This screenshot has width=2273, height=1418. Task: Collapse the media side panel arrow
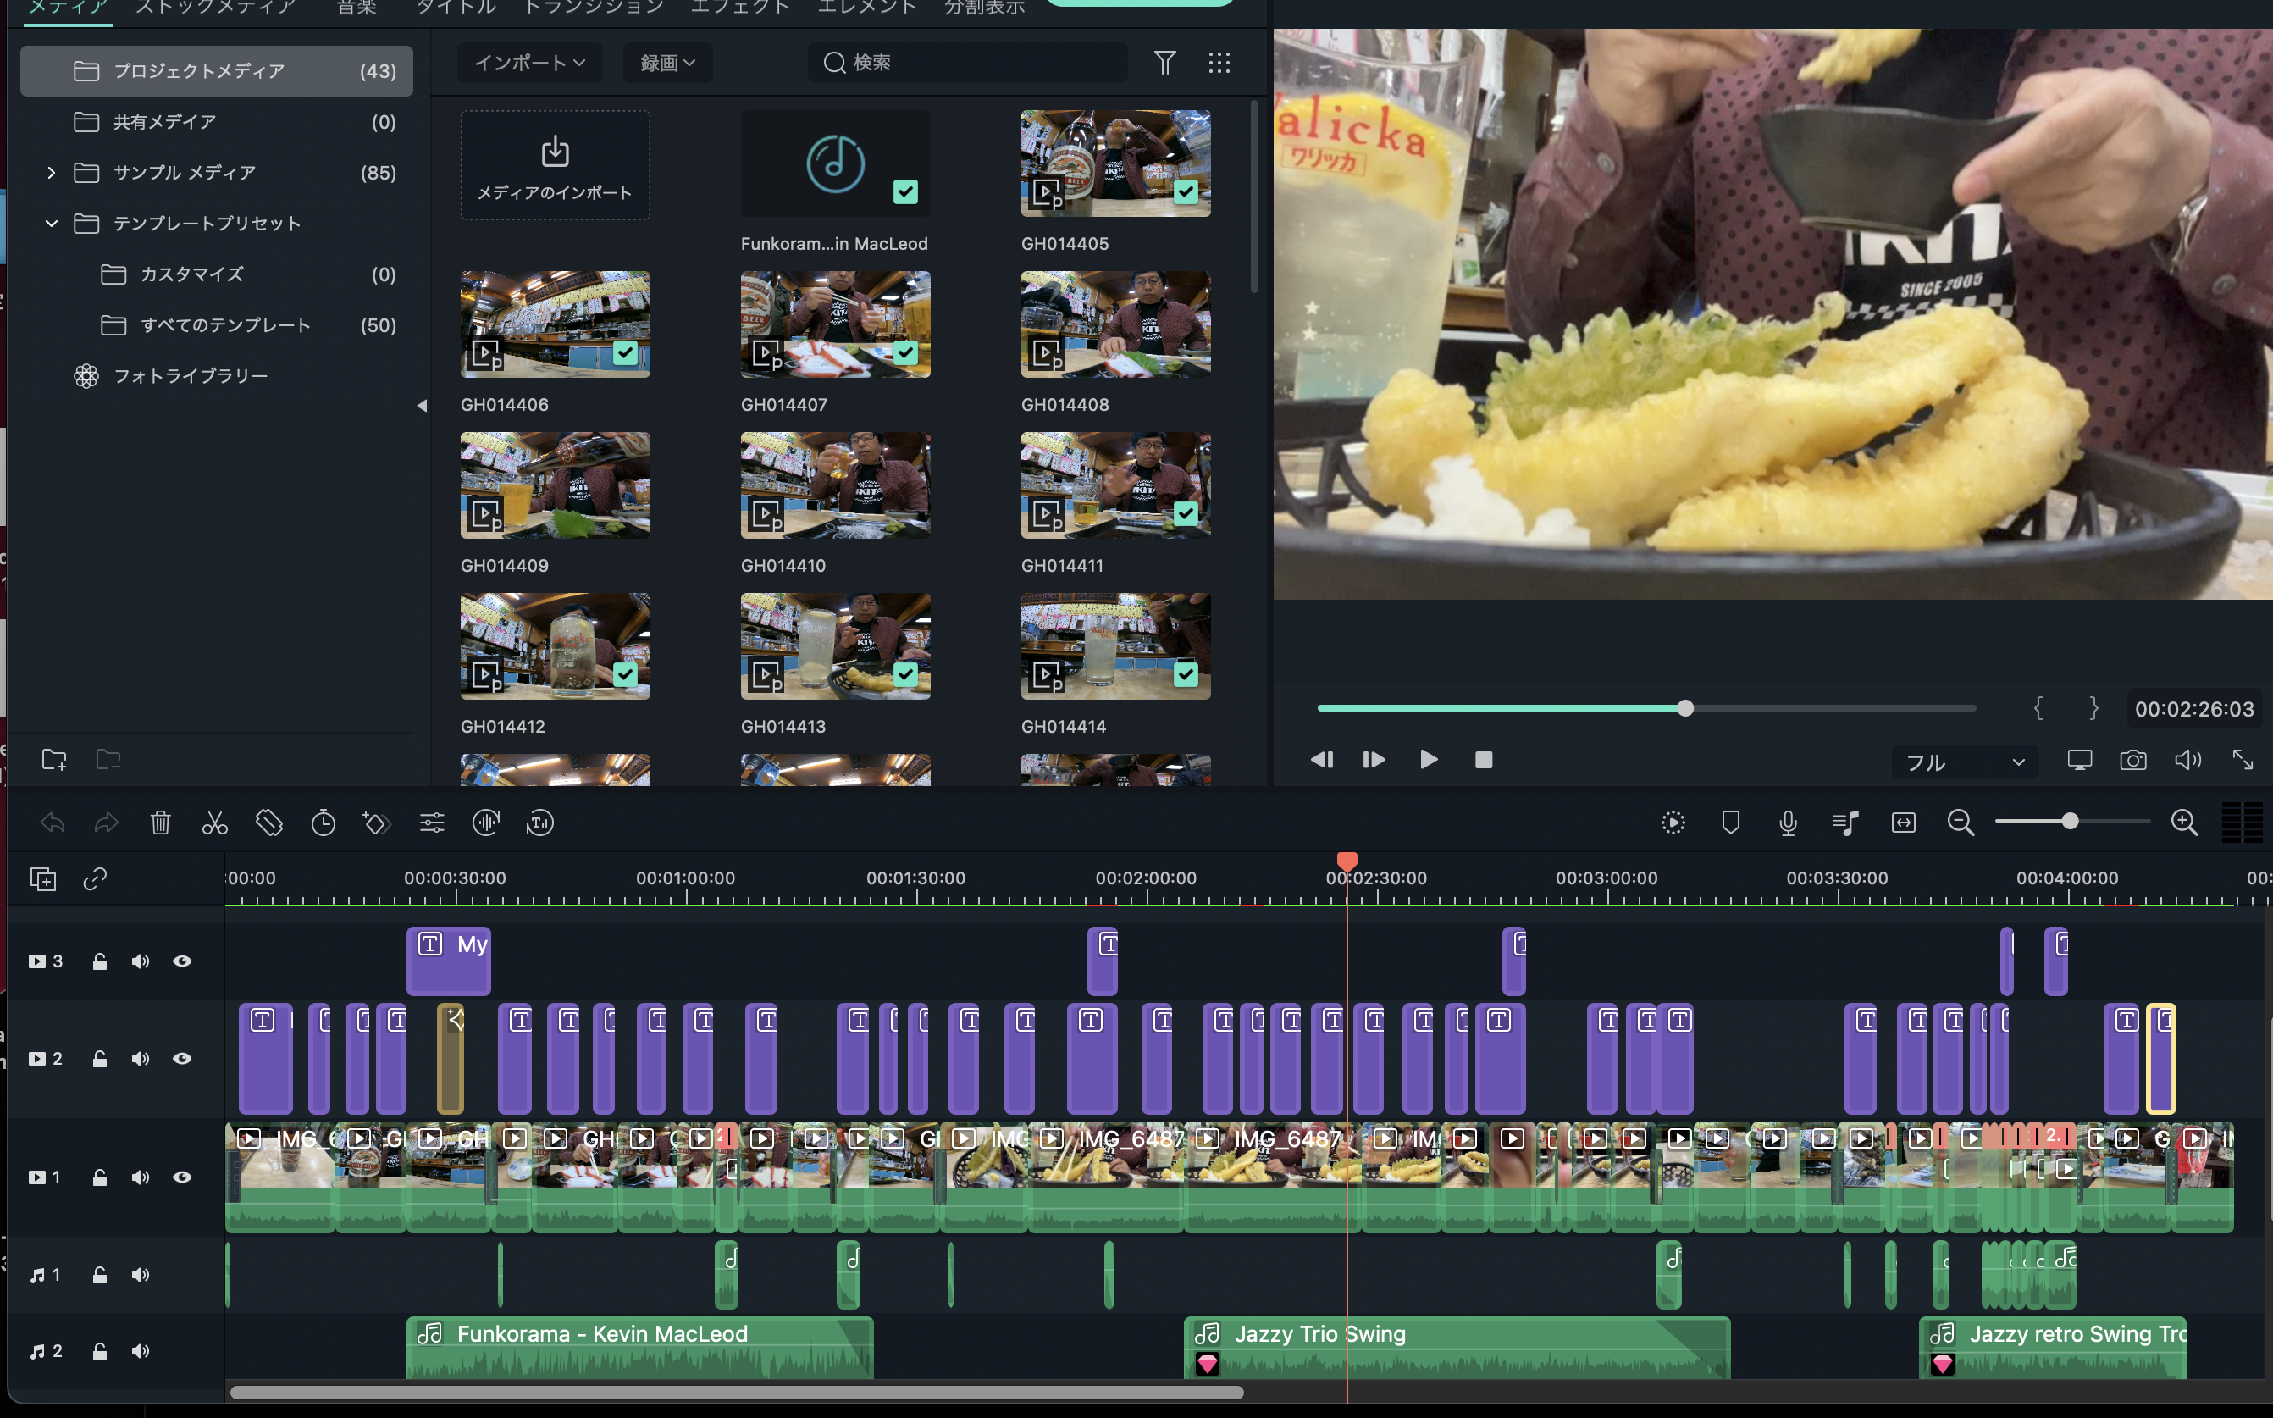pos(422,406)
